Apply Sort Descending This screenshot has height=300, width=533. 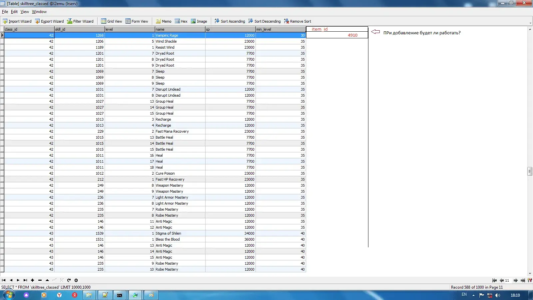pyautogui.click(x=265, y=21)
